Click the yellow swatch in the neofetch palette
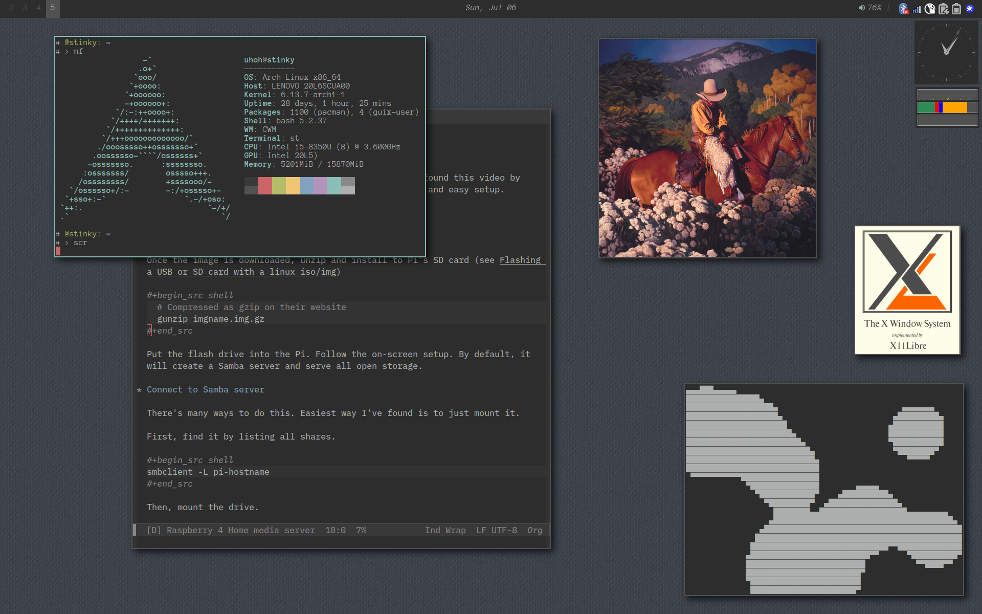 293,186
